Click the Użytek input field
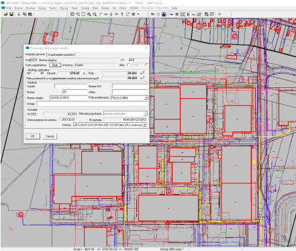Viewport: 296px width, 251px height. pos(70,87)
